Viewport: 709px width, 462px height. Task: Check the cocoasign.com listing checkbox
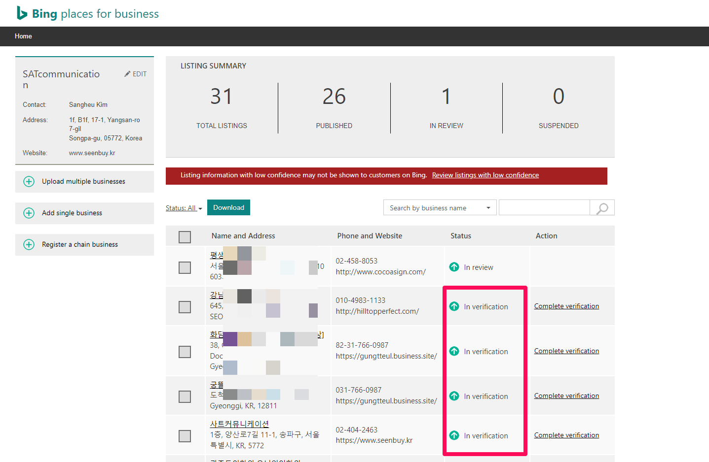pos(185,267)
